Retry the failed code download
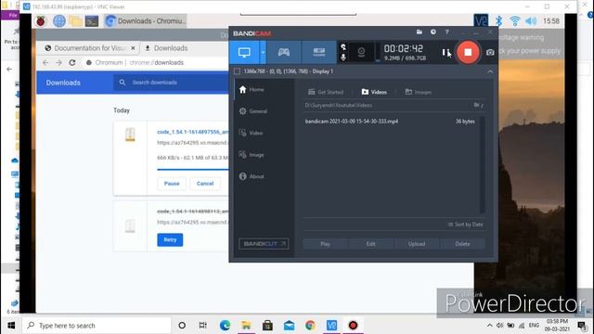 click(x=170, y=239)
